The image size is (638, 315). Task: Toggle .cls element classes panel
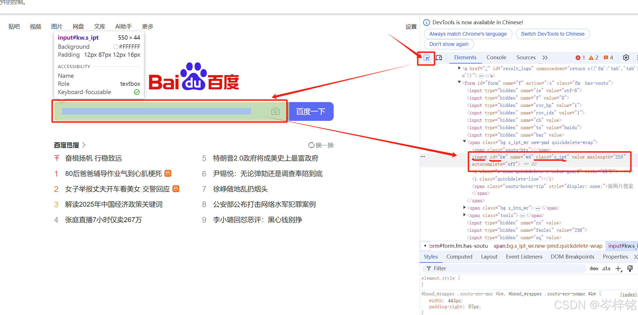click(x=606, y=269)
